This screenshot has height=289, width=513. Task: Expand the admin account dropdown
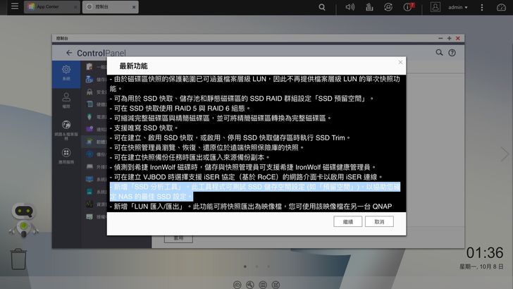[458, 7]
